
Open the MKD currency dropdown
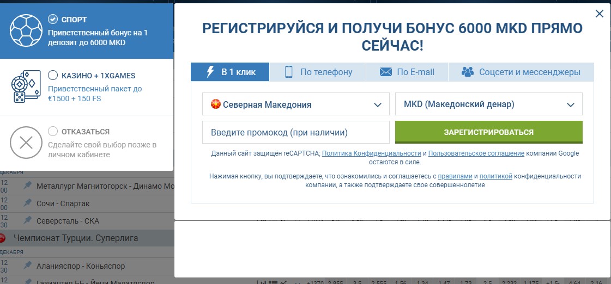coord(489,104)
